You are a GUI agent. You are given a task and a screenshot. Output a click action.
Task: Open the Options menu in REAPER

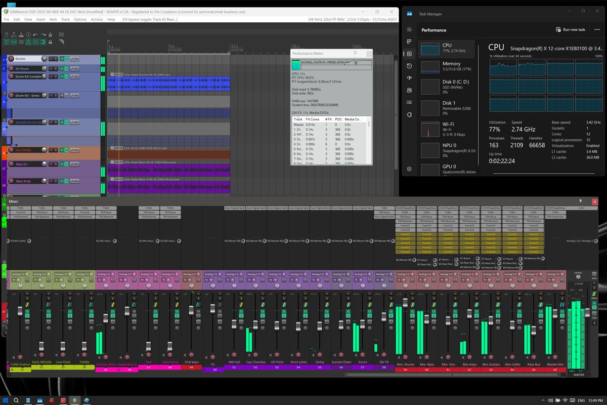[x=80, y=19]
